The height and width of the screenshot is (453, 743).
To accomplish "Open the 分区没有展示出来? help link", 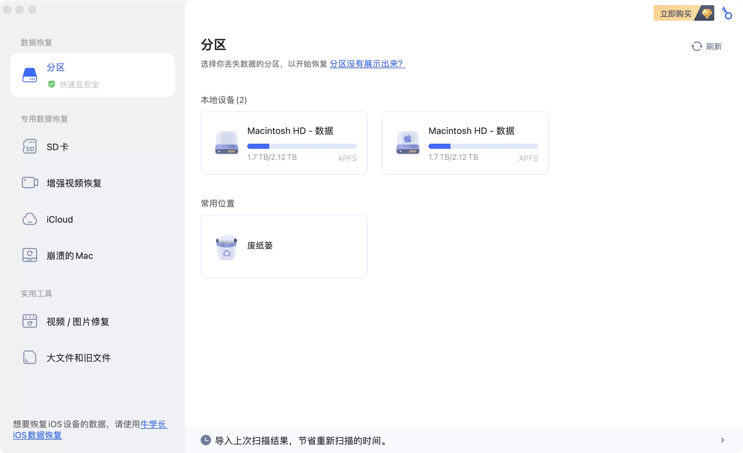I will pos(367,64).
